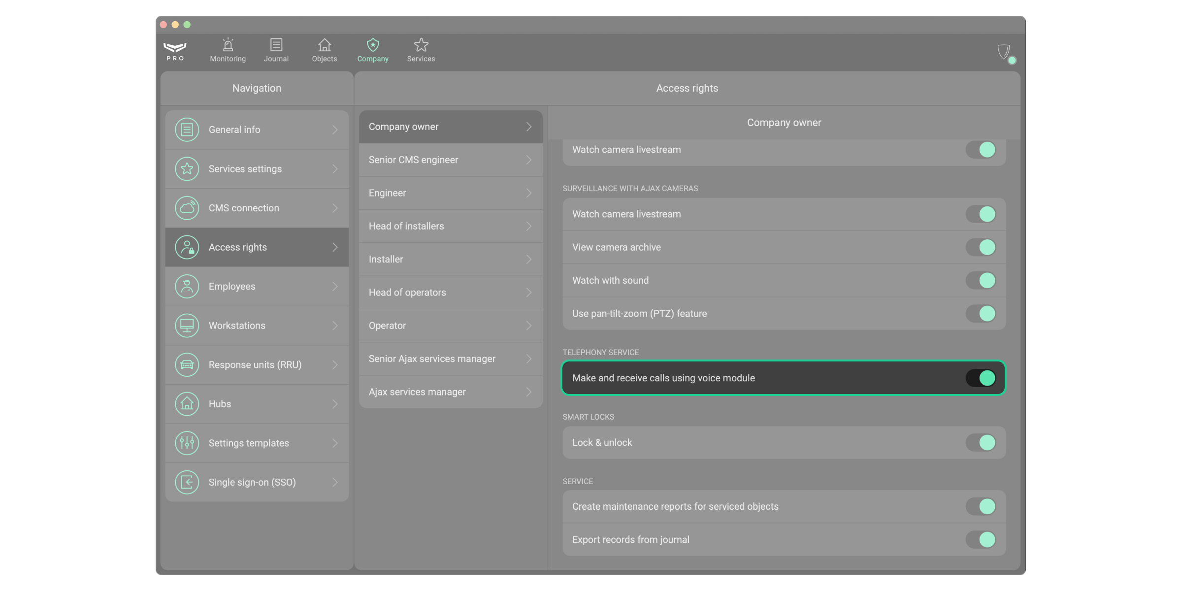Toggle Export records from journal
The height and width of the screenshot is (591, 1182).
click(981, 539)
